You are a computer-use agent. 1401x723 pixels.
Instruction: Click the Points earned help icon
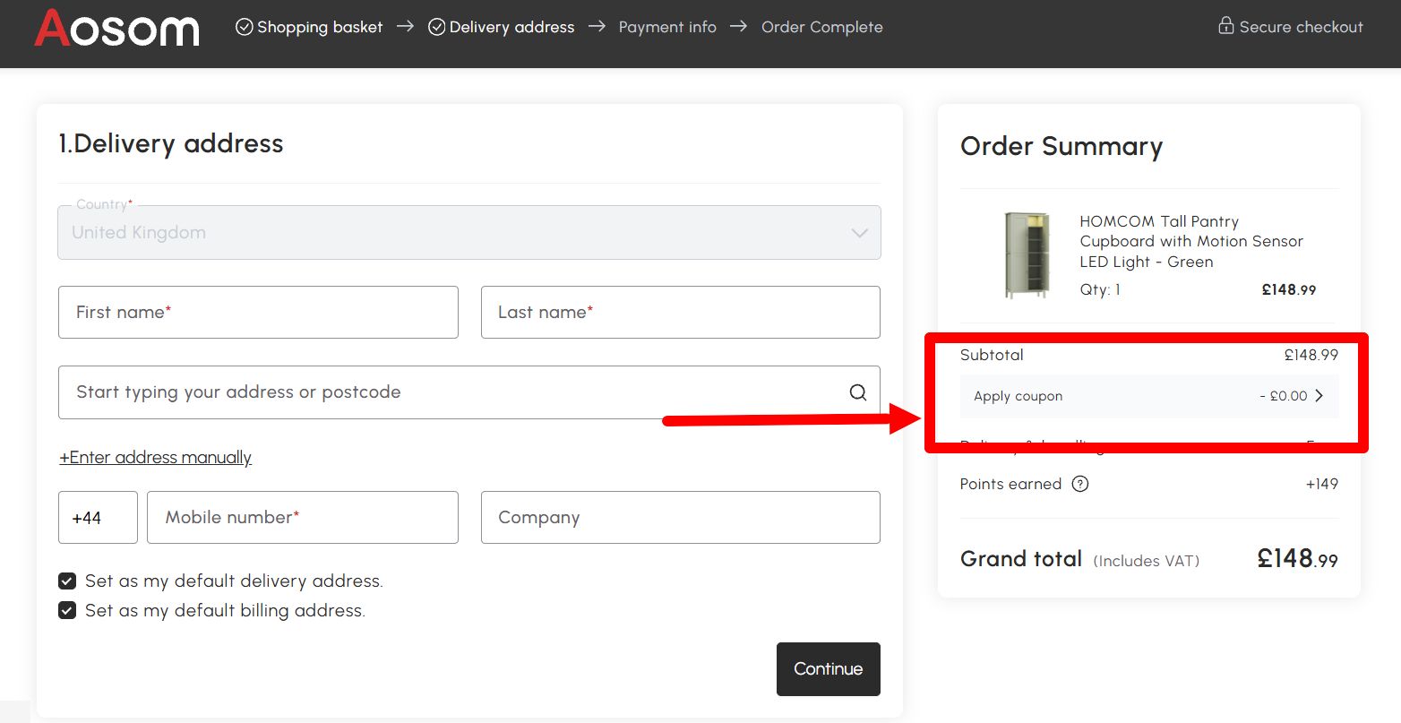point(1080,484)
